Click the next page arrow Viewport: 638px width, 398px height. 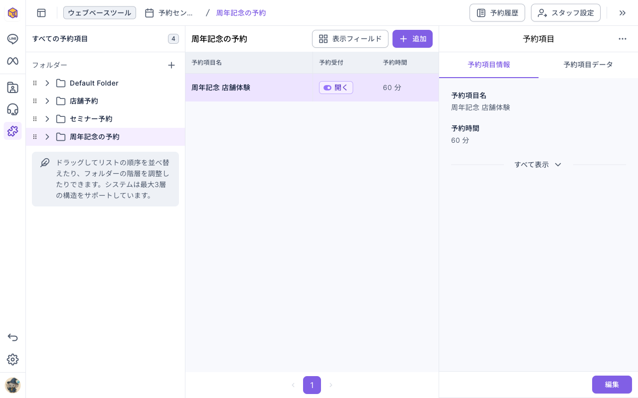coord(330,385)
